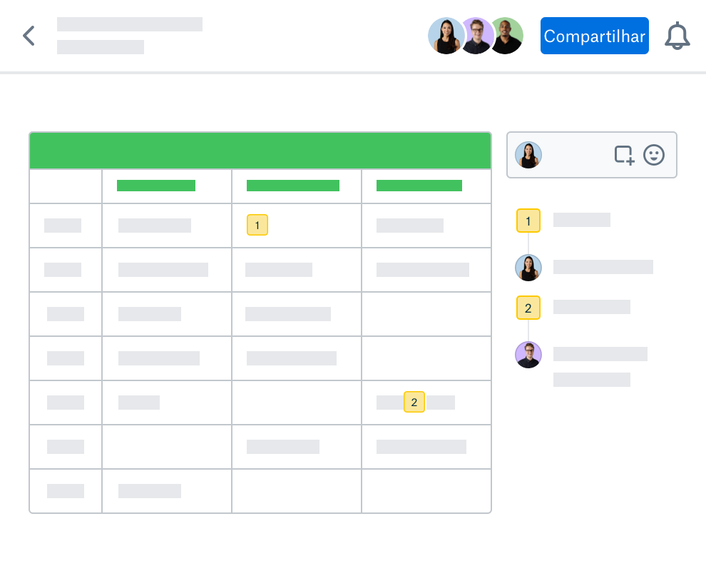Click inside the comment input box
Image resolution: width=706 pixels, height=571 pixels.
pos(578,155)
